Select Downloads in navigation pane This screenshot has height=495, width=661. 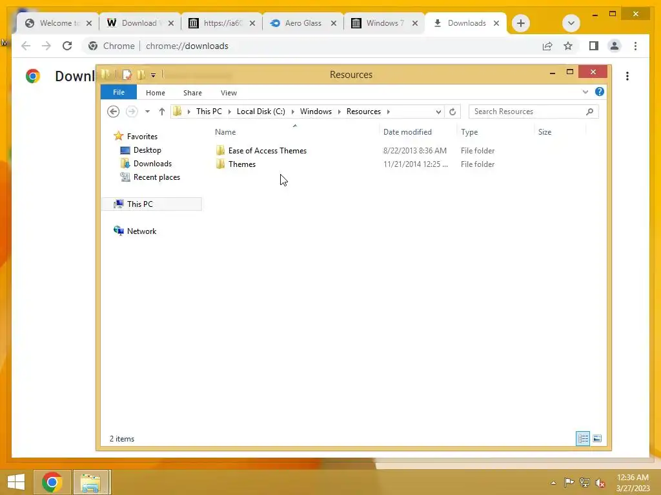152,164
